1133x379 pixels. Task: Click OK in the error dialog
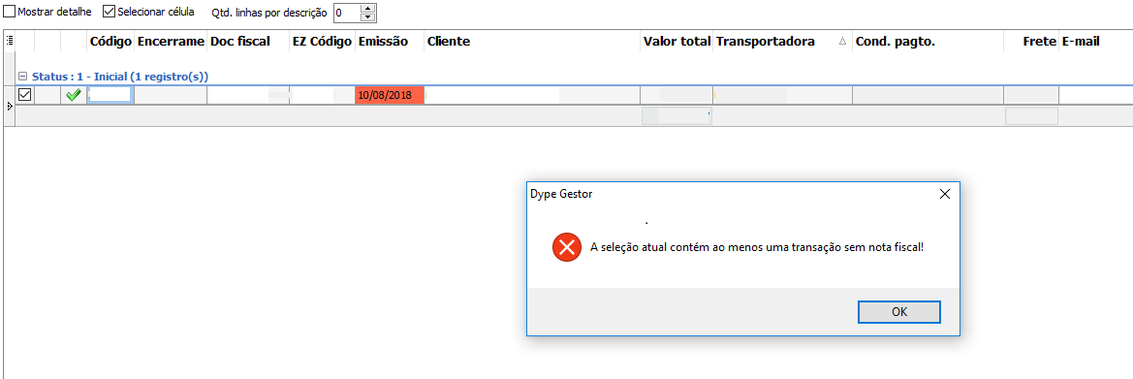point(898,312)
